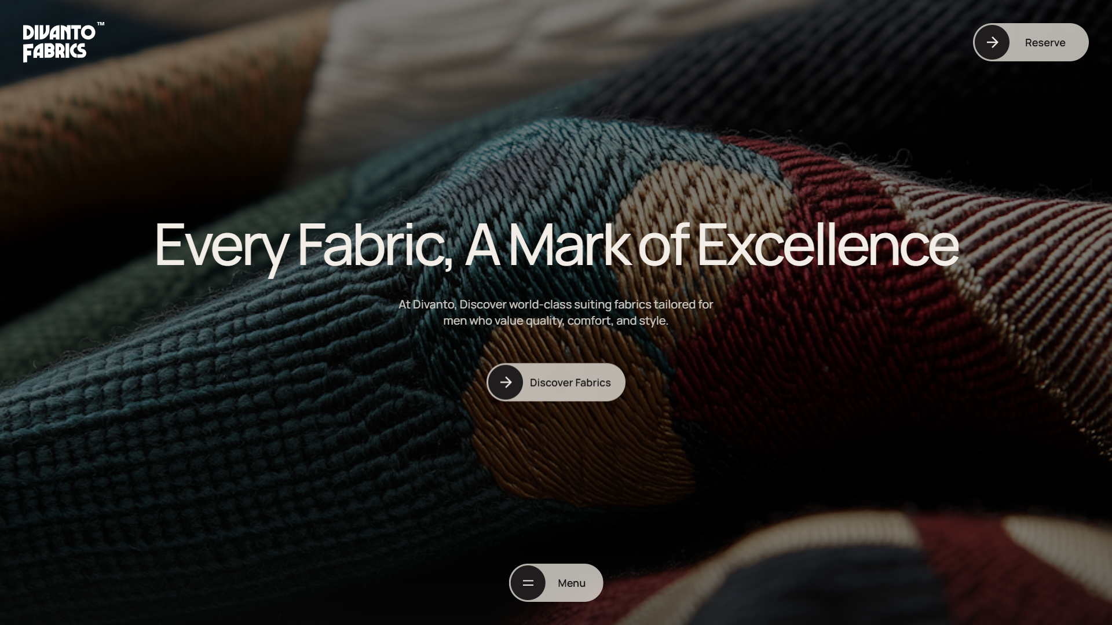Click the line men who value quality
This screenshot has height=625, width=1112.
[556, 321]
